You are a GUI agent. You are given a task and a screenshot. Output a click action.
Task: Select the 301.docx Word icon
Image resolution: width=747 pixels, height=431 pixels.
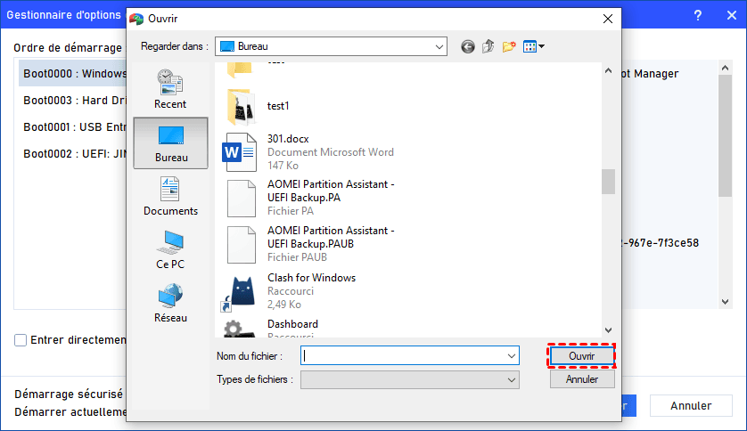(x=240, y=152)
